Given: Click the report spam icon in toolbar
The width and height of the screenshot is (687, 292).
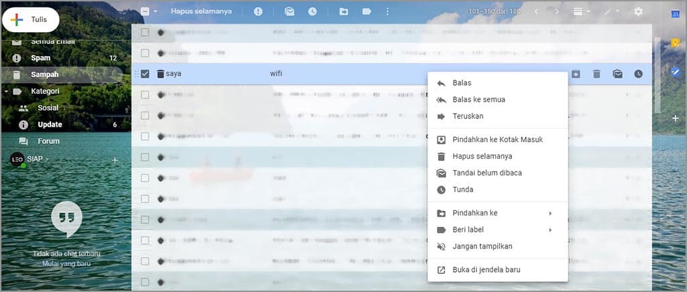Looking at the screenshot, I should click(x=258, y=11).
